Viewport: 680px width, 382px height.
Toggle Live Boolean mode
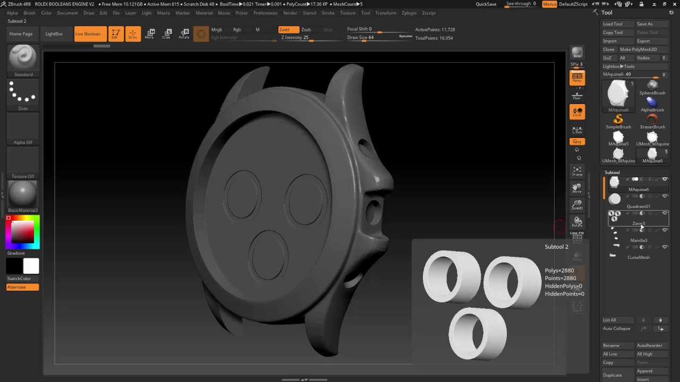coord(90,34)
